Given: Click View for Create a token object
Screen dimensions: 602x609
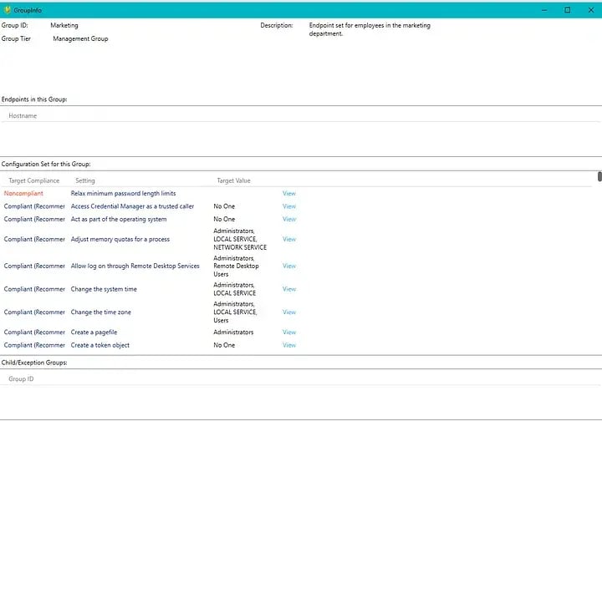Looking at the screenshot, I should tap(288, 345).
